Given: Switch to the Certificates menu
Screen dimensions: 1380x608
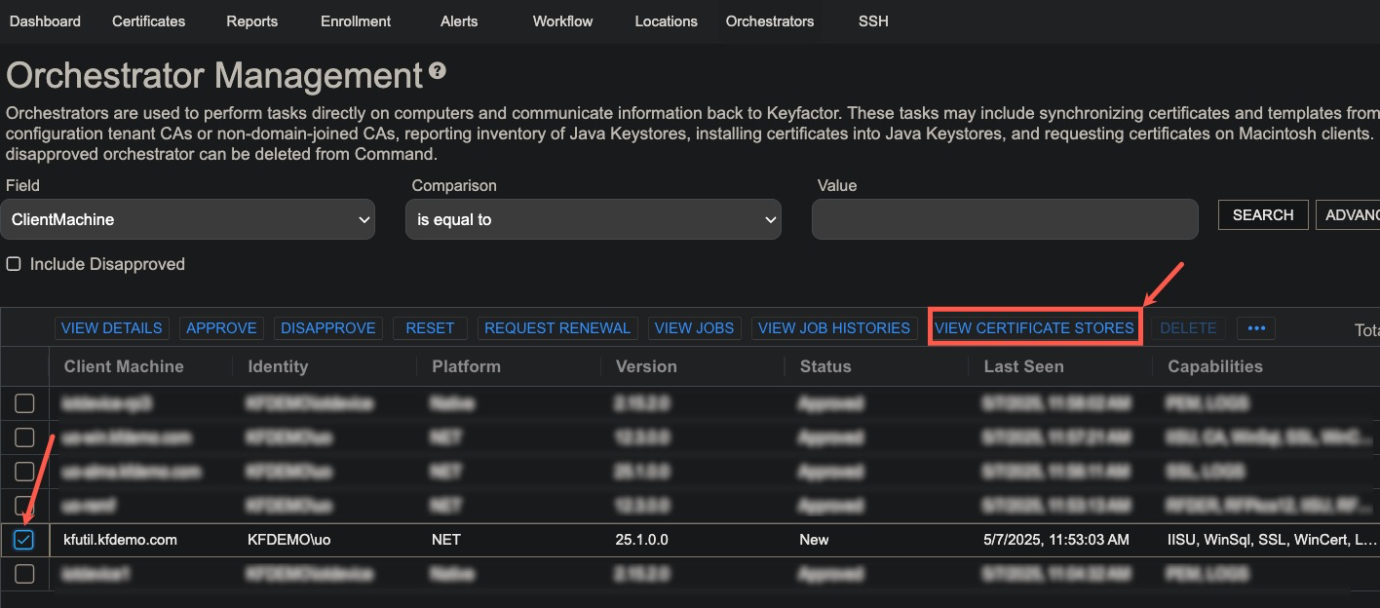Looking at the screenshot, I should (148, 20).
